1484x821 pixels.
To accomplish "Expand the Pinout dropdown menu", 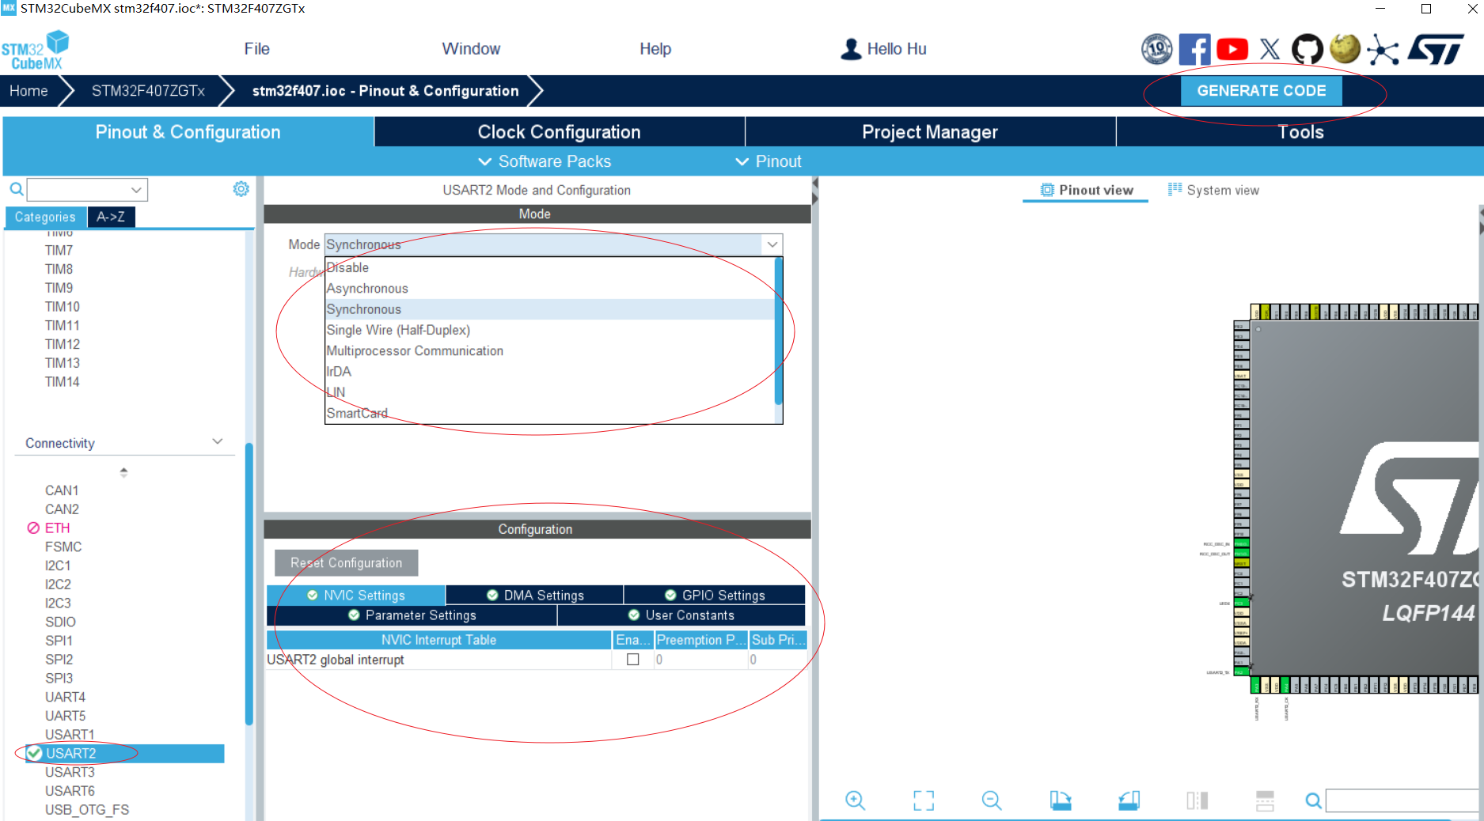I will point(768,161).
